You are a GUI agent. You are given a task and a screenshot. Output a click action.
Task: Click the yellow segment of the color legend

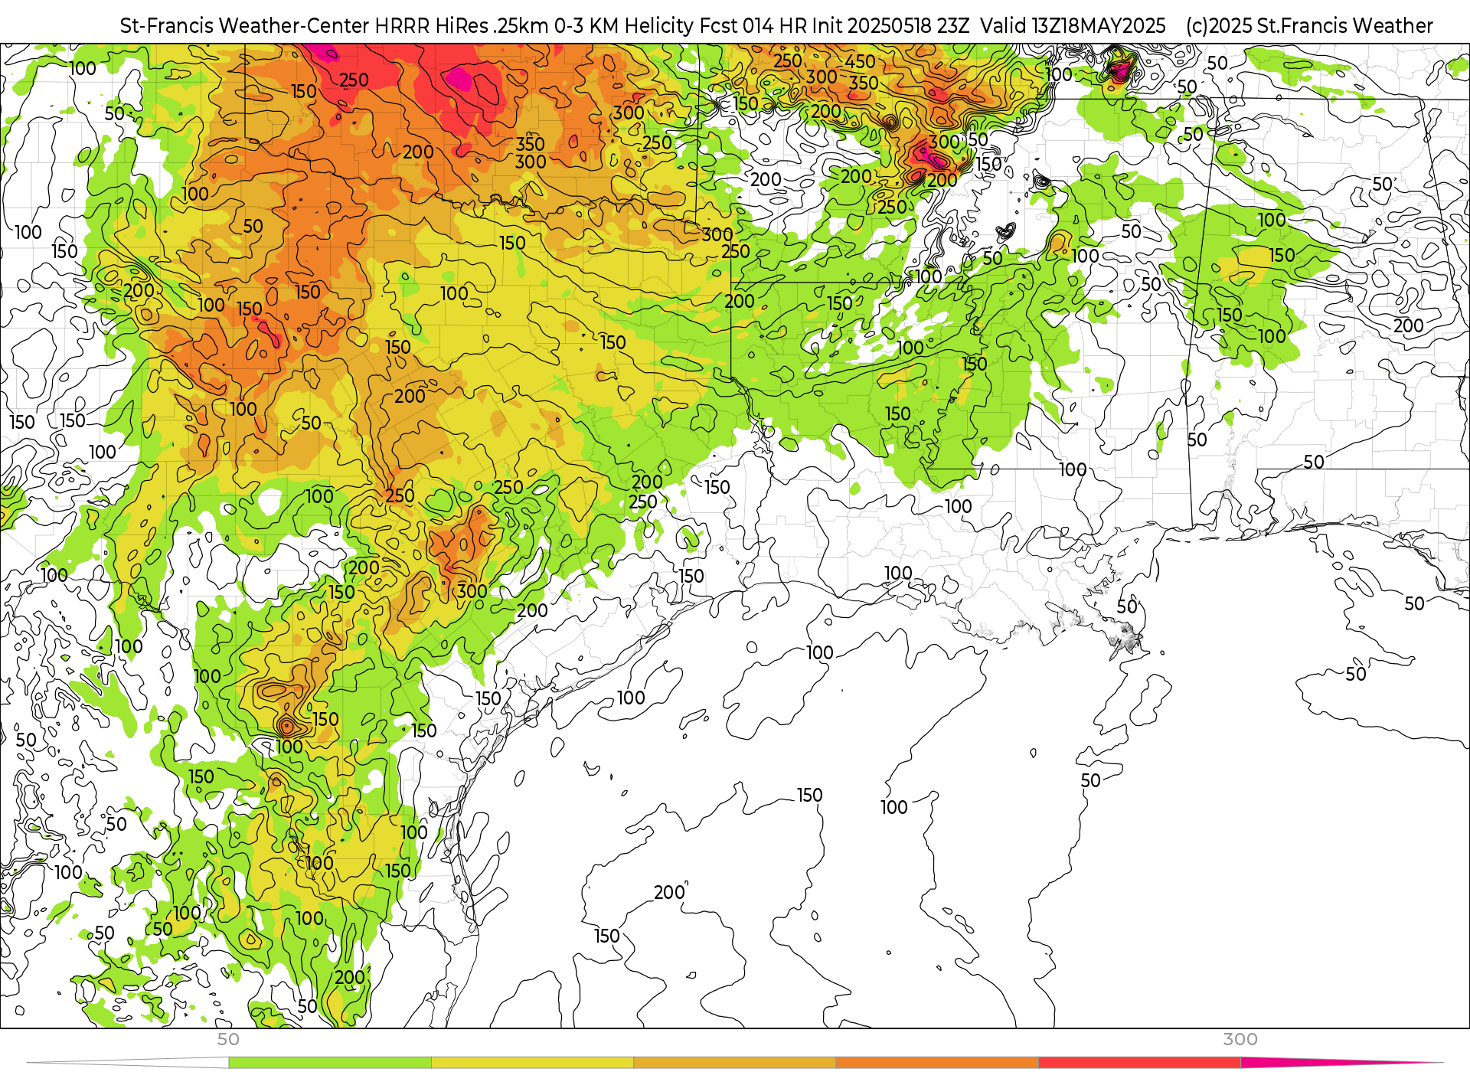[533, 1063]
